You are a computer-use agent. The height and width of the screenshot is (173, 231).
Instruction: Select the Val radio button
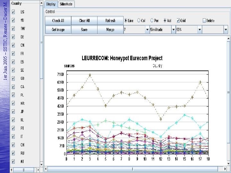click(x=165, y=21)
